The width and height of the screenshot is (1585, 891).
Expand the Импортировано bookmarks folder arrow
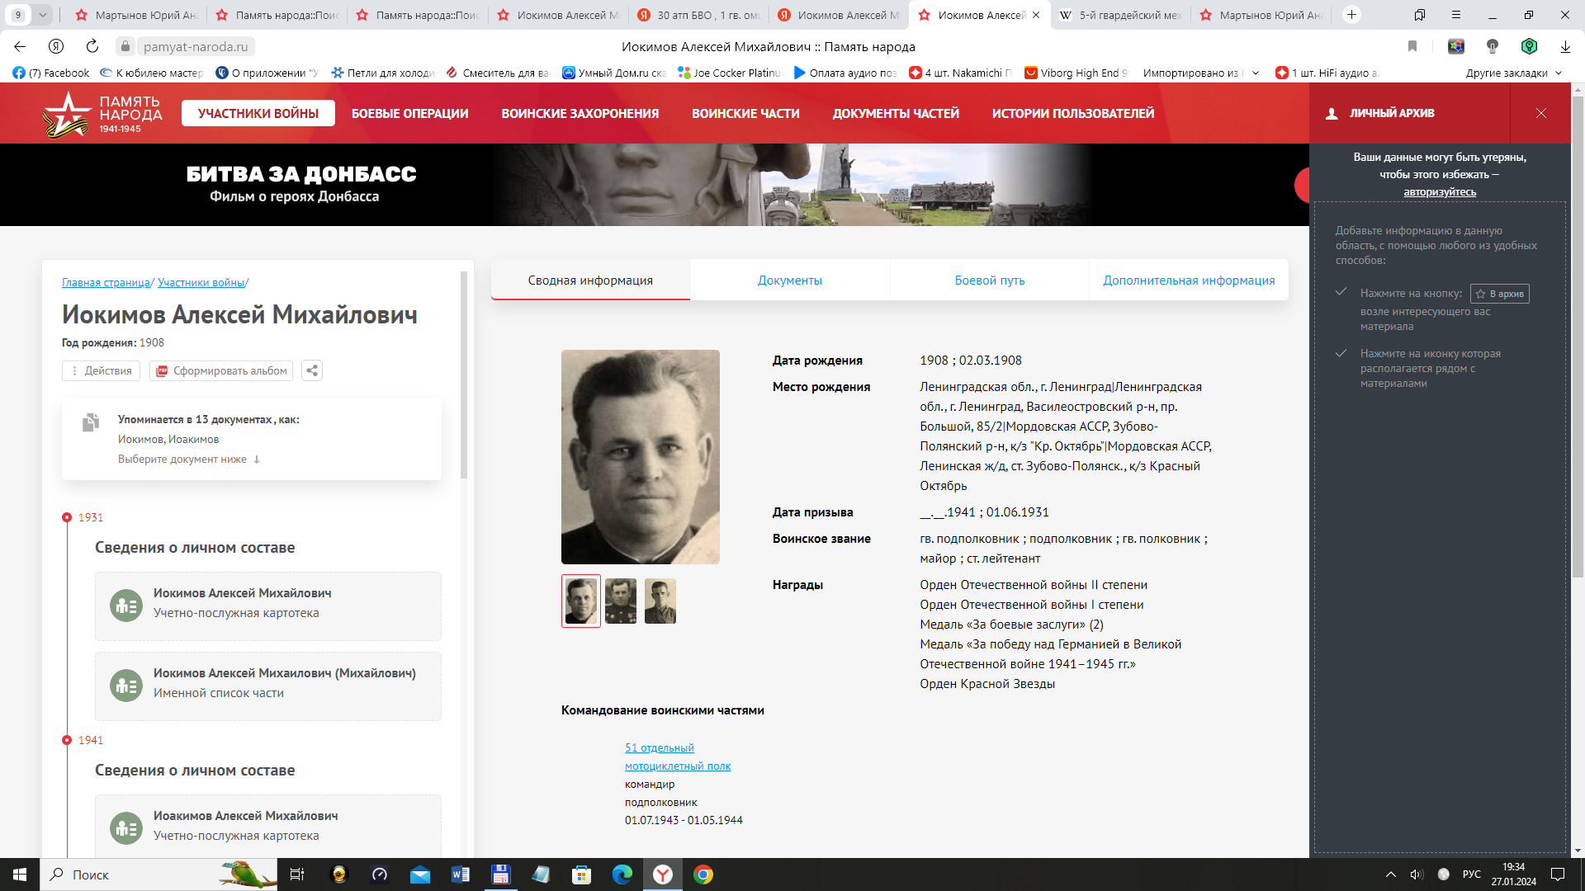click(1256, 73)
